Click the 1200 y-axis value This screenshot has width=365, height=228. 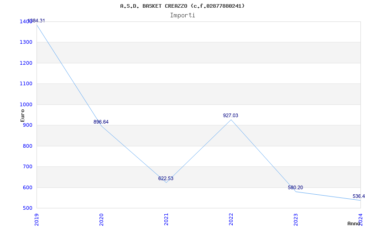coord(26,63)
